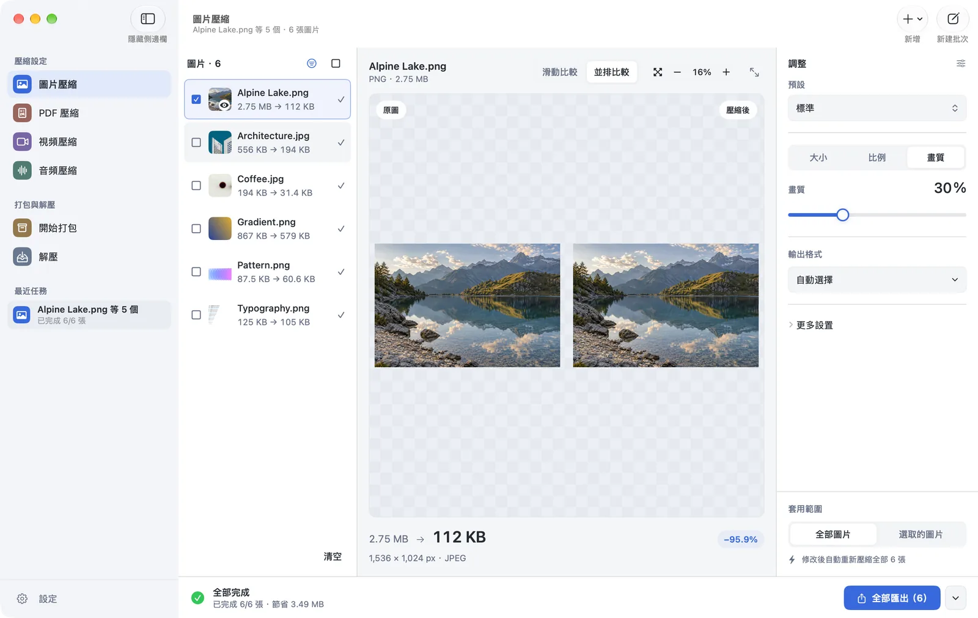Uncheck Alpine Lake.png checkbox
The width and height of the screenshot is (978, 618).
pyautogui.click(x=196, y=99)
